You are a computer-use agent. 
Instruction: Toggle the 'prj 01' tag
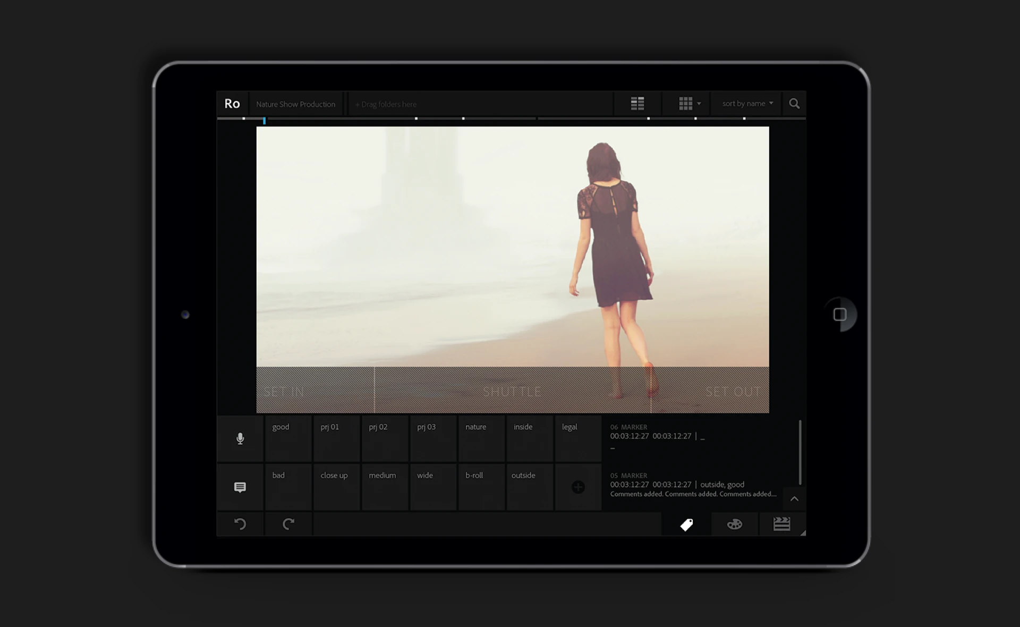click(337, 439)
